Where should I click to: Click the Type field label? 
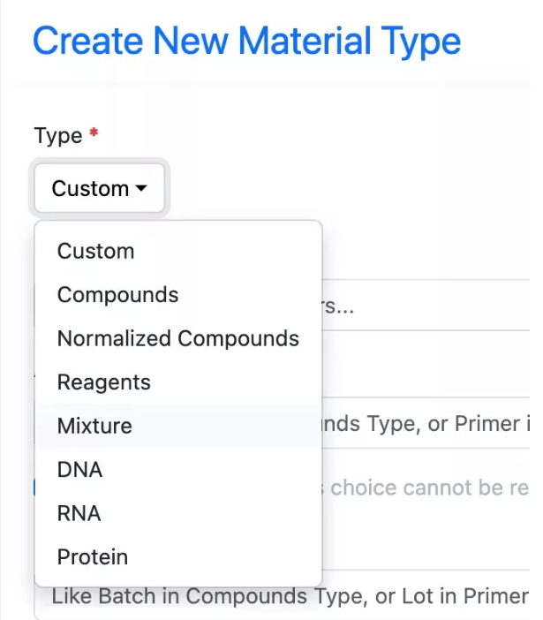(58, 136)
